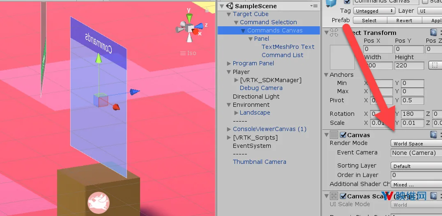442x216 pixels.
Task: Click the Unity icon beside SampleScene
Action: pos(230,6)
